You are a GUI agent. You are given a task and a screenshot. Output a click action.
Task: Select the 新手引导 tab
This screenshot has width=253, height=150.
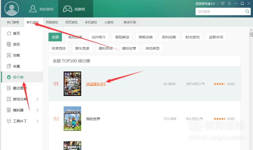click(x=130, y=22)
